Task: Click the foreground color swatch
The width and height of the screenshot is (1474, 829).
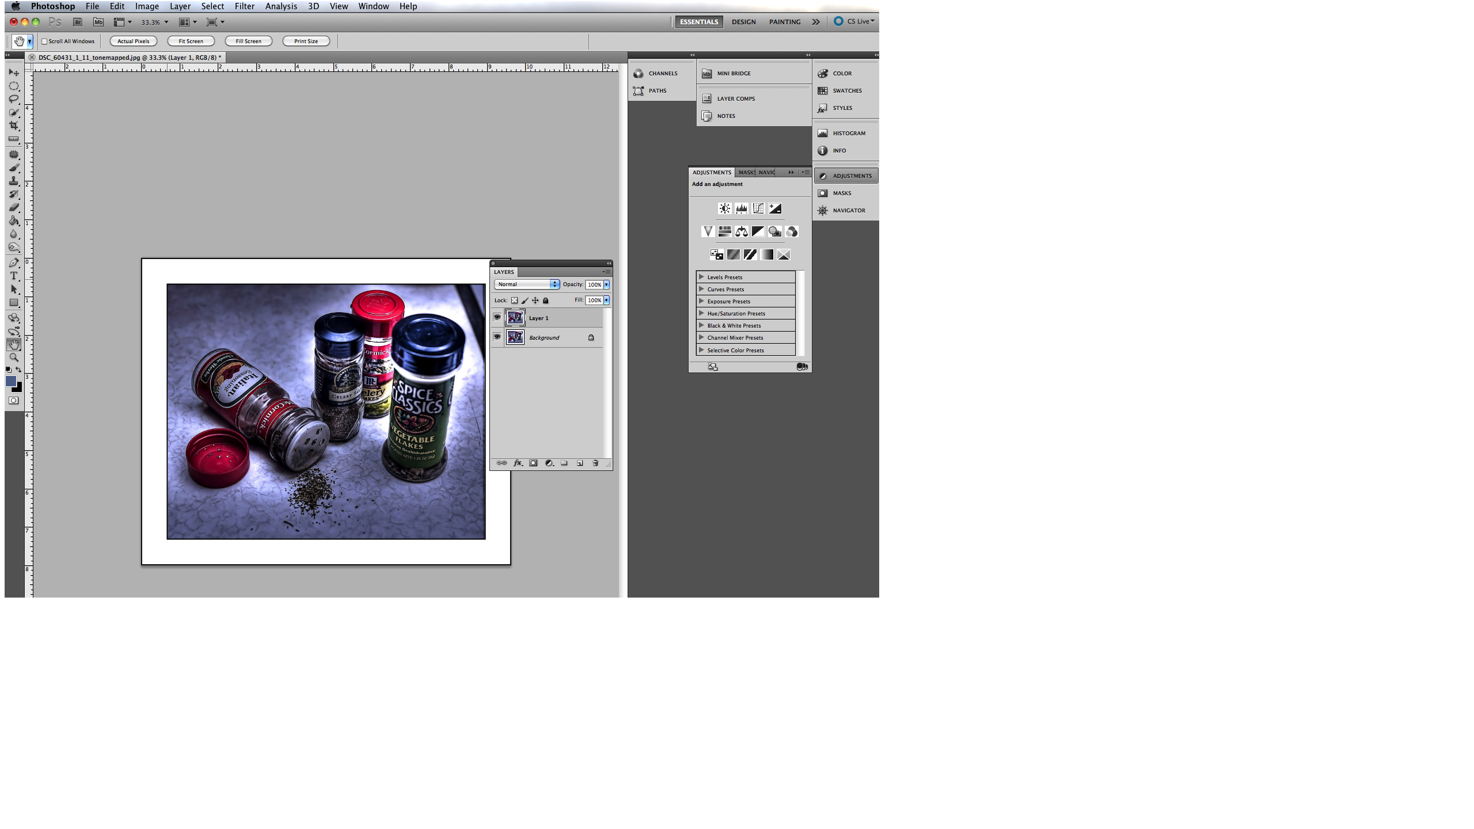Action: pos(10,381)
